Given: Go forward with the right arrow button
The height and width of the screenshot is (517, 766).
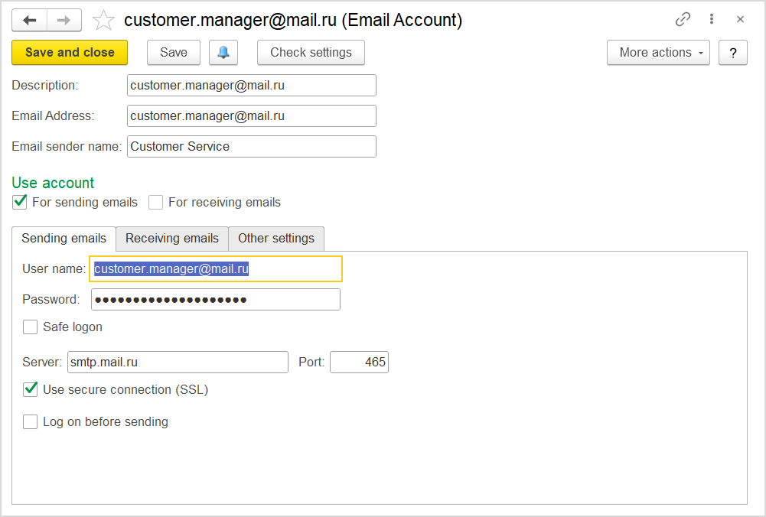Looking at the screenshot, I should pyautogui.click(x=64, y=20).
